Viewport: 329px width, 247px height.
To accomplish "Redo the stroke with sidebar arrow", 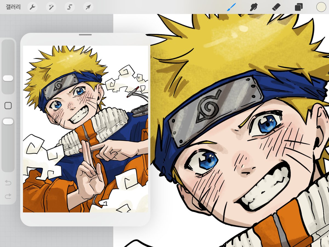I will point(8,196).
